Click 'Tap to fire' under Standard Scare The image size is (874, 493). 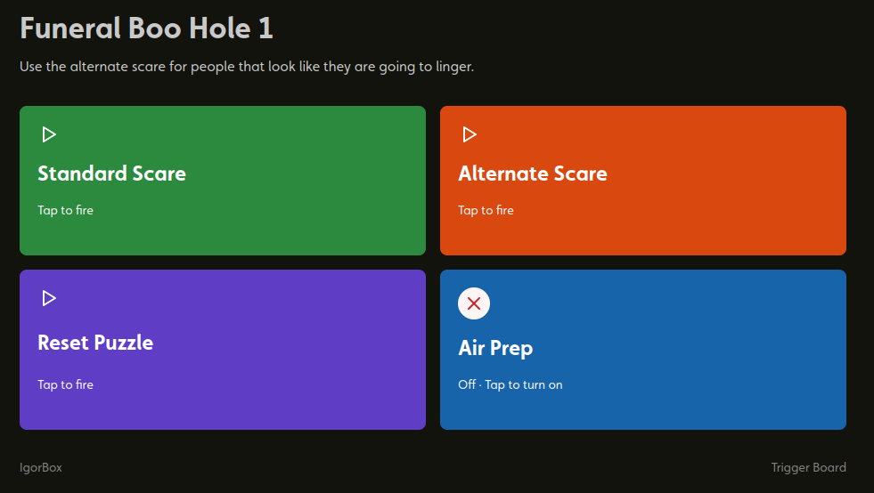(65, 210)
